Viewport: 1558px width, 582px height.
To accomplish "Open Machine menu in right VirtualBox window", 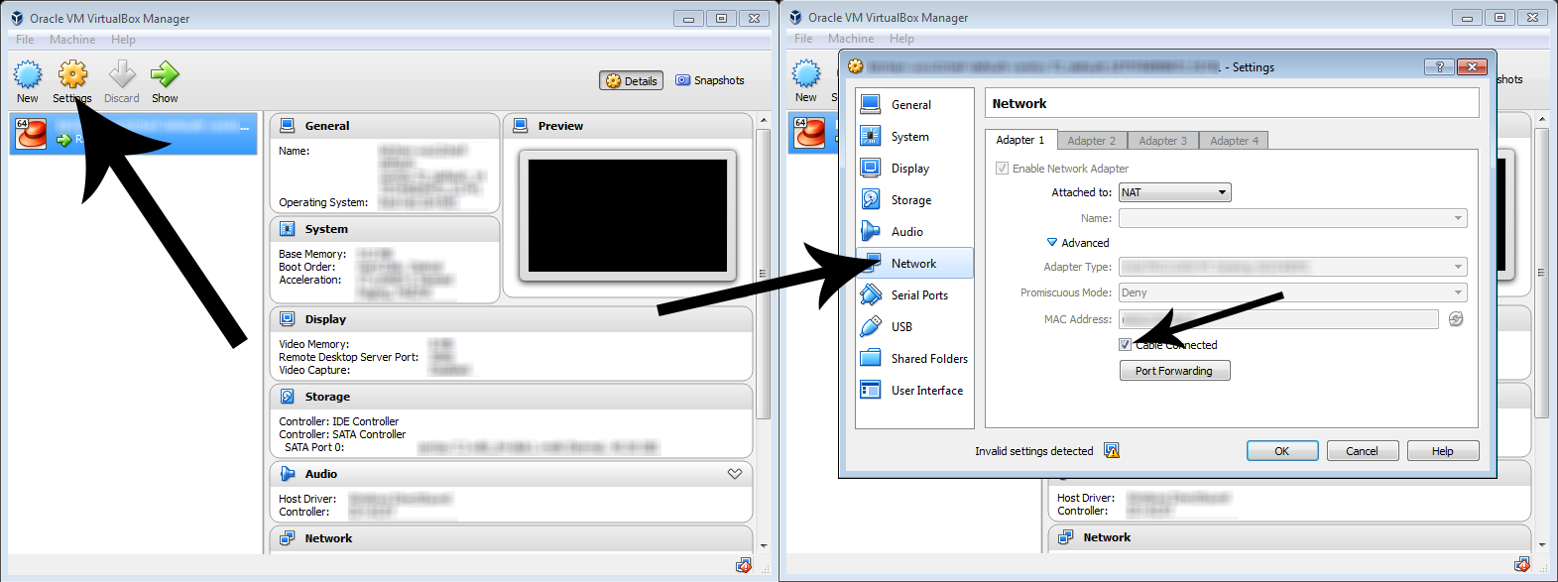I will [x=851, y=39].
